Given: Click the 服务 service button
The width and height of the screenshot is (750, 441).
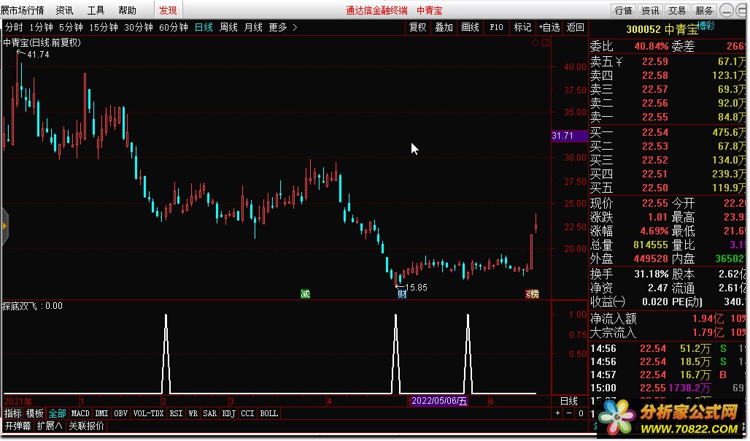Looking at the screenshot, I should pyautogui.click(x=703, y=10).
